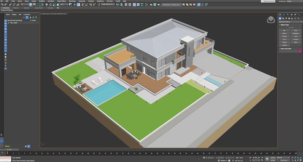Screen dimensions: 303x162
Task: Click the Undo arrow icon
Action: (2, 5)
